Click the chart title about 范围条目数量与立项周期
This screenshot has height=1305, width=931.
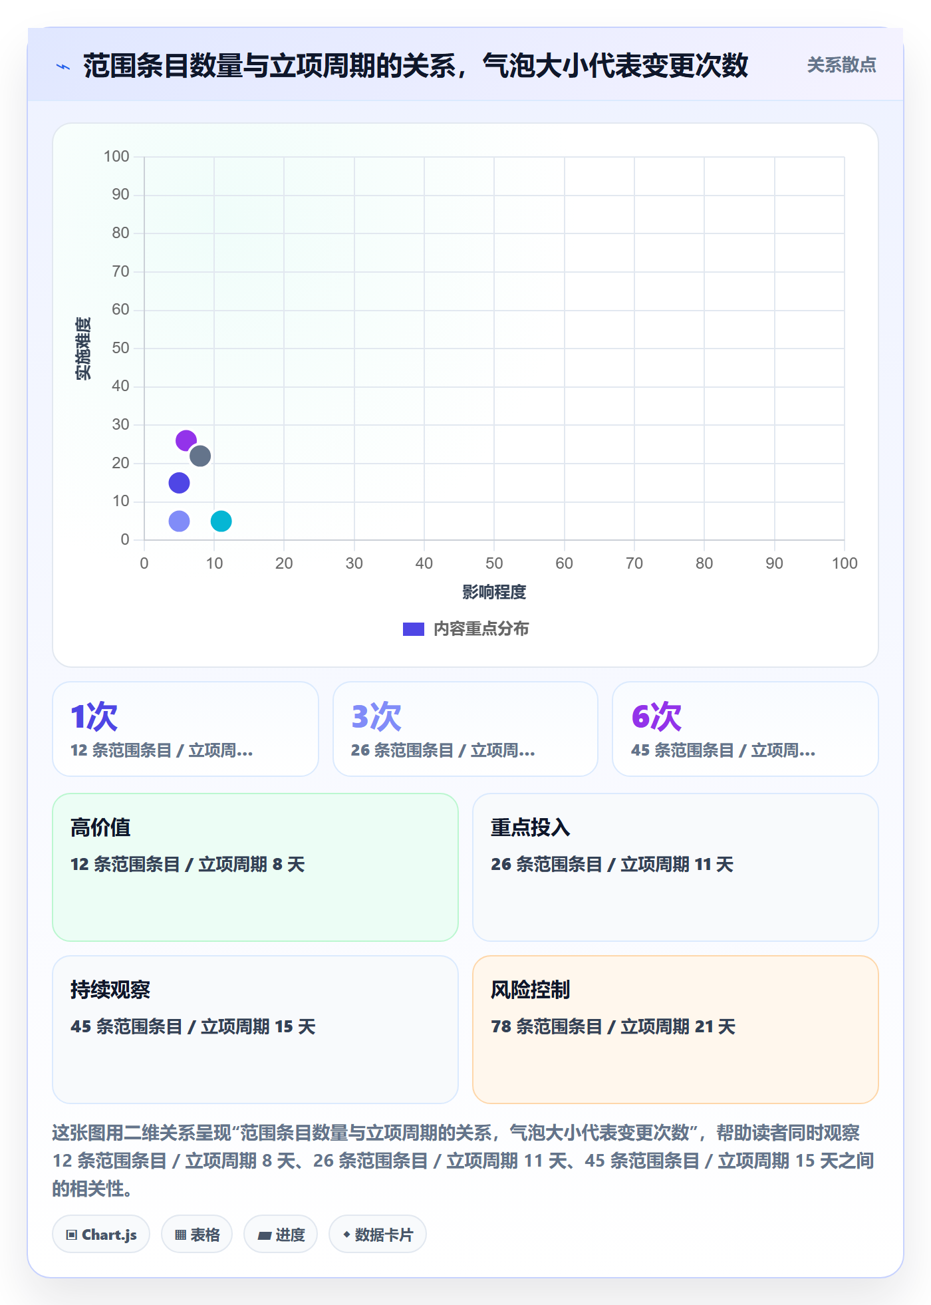pyautogui.click(x=416, y=66)
